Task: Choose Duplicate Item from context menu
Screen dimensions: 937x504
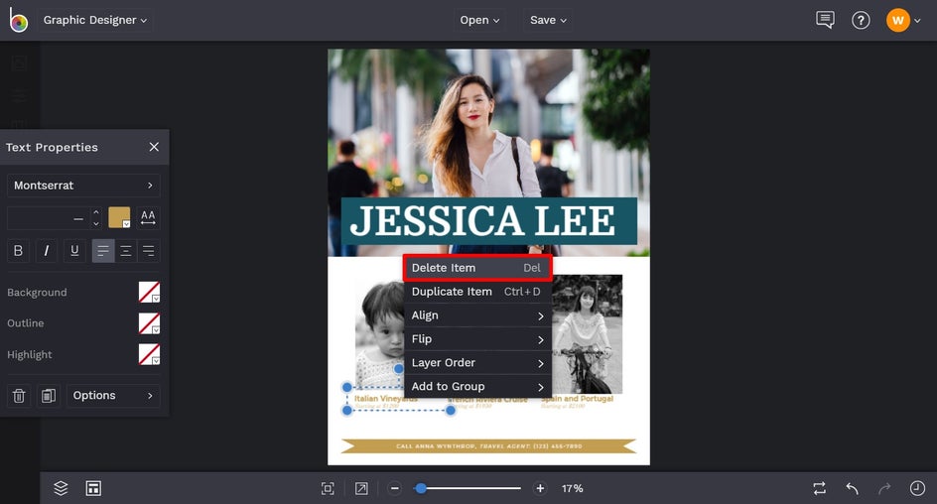Action: 476,292
